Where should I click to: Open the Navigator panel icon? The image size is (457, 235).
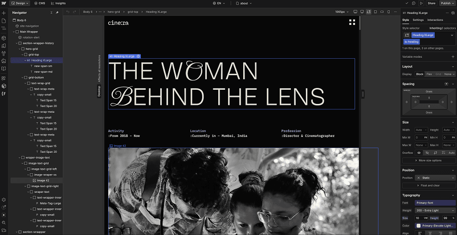tap(4, 28)
